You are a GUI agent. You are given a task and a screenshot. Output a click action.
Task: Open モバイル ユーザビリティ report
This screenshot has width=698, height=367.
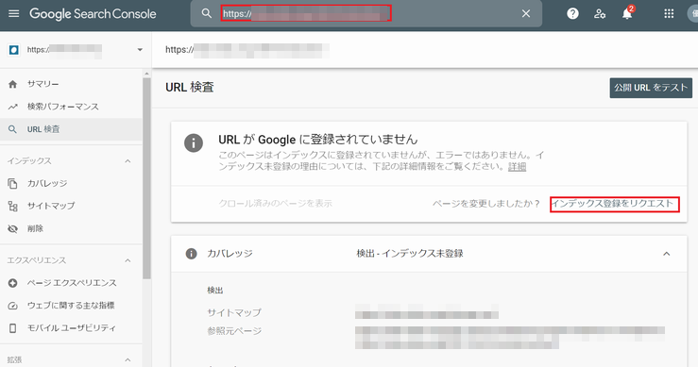[x=71, y=328]
